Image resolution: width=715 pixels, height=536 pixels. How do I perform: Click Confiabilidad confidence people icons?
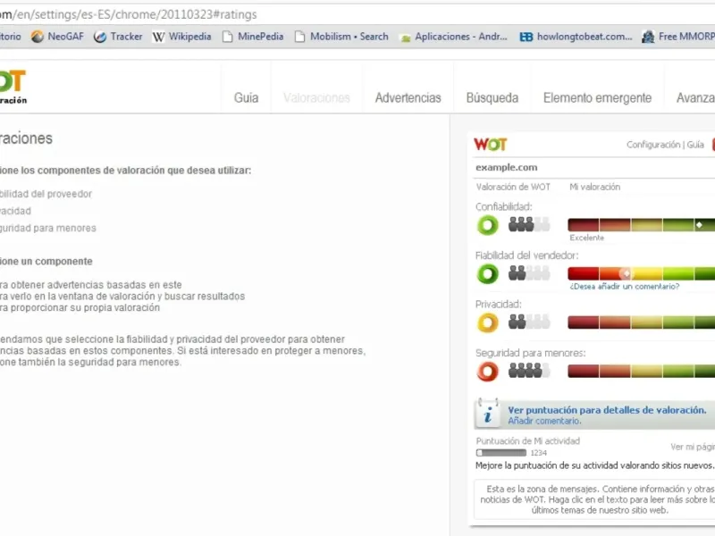coord(529,224)
